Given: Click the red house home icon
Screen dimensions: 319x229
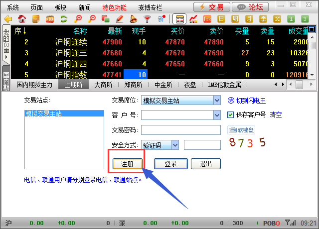Looking at the screenshot, I should (22, 19).
